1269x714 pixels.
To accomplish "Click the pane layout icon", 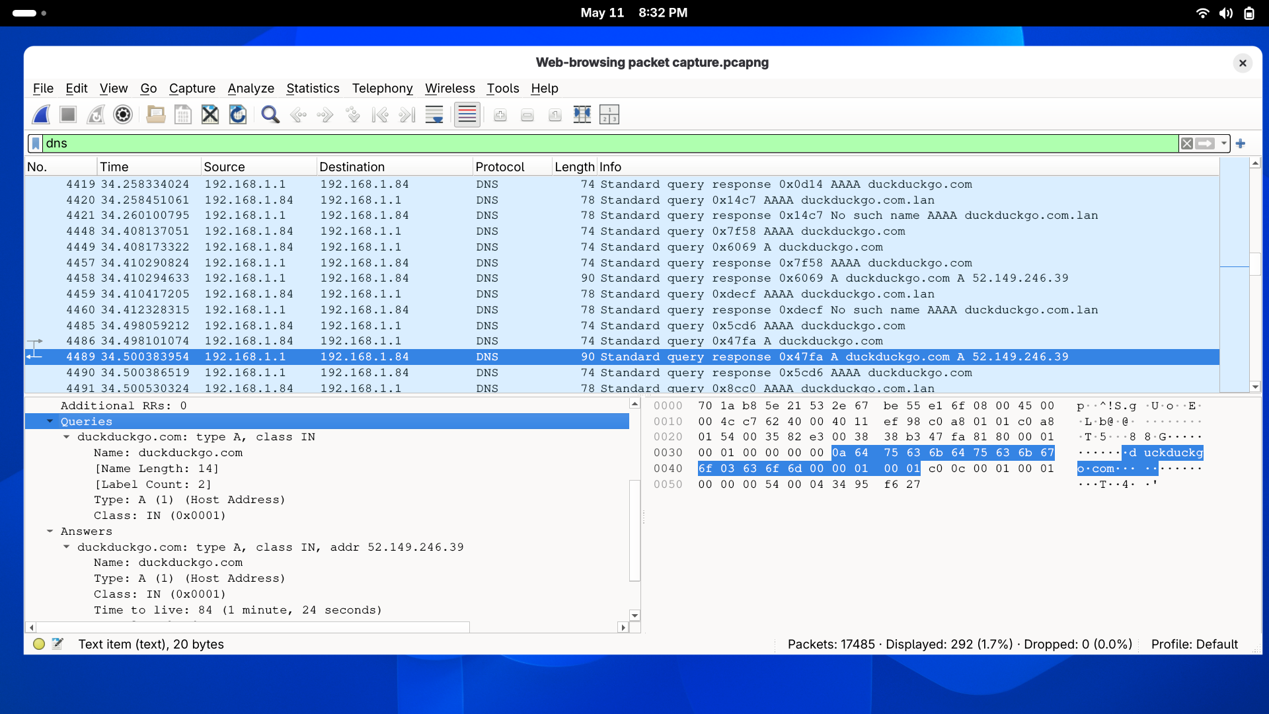I will [x=609, y=115].
